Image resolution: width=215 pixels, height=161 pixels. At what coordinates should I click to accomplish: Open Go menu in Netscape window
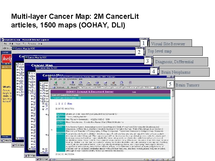(64, 79)
